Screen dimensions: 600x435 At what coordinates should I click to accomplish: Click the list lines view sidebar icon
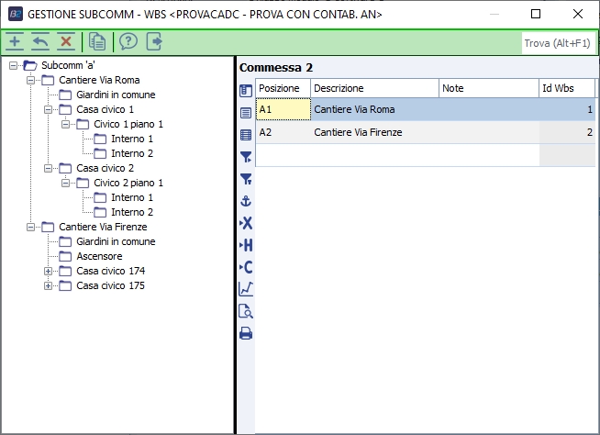click(246, 113)
